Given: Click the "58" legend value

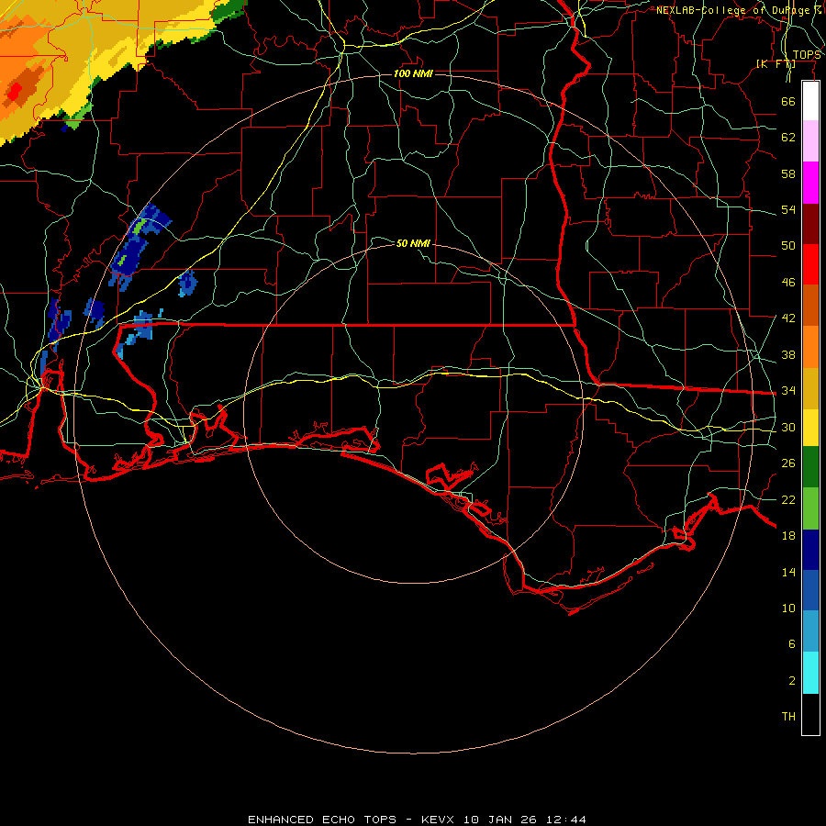Looking at the screenshot, I should click(788, 173).
